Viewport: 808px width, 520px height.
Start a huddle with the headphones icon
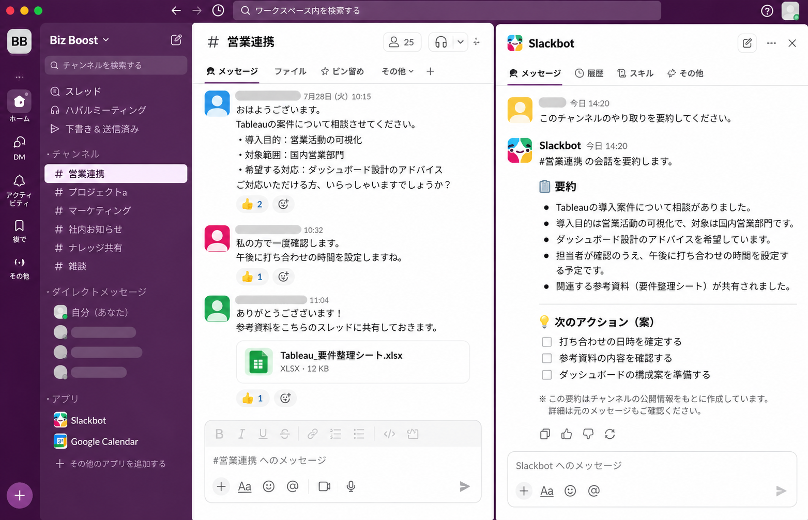pyautogui.click(x=441, y=42)
